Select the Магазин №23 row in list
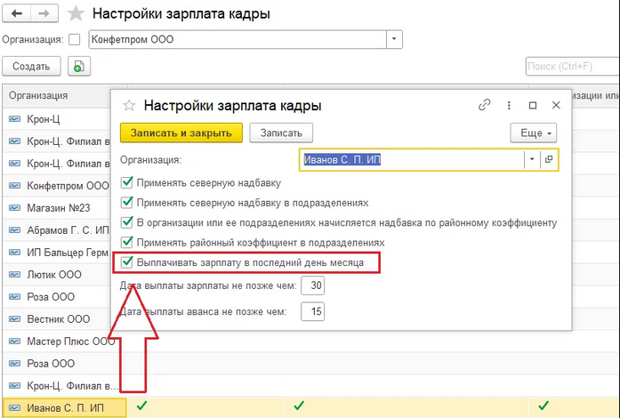Viewport: 620px width, 418px height. [57, 208]
